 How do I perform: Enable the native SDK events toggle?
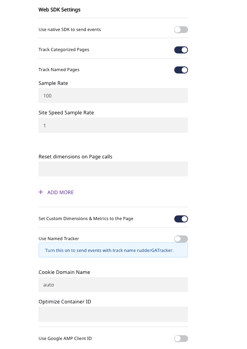(181, 29)
